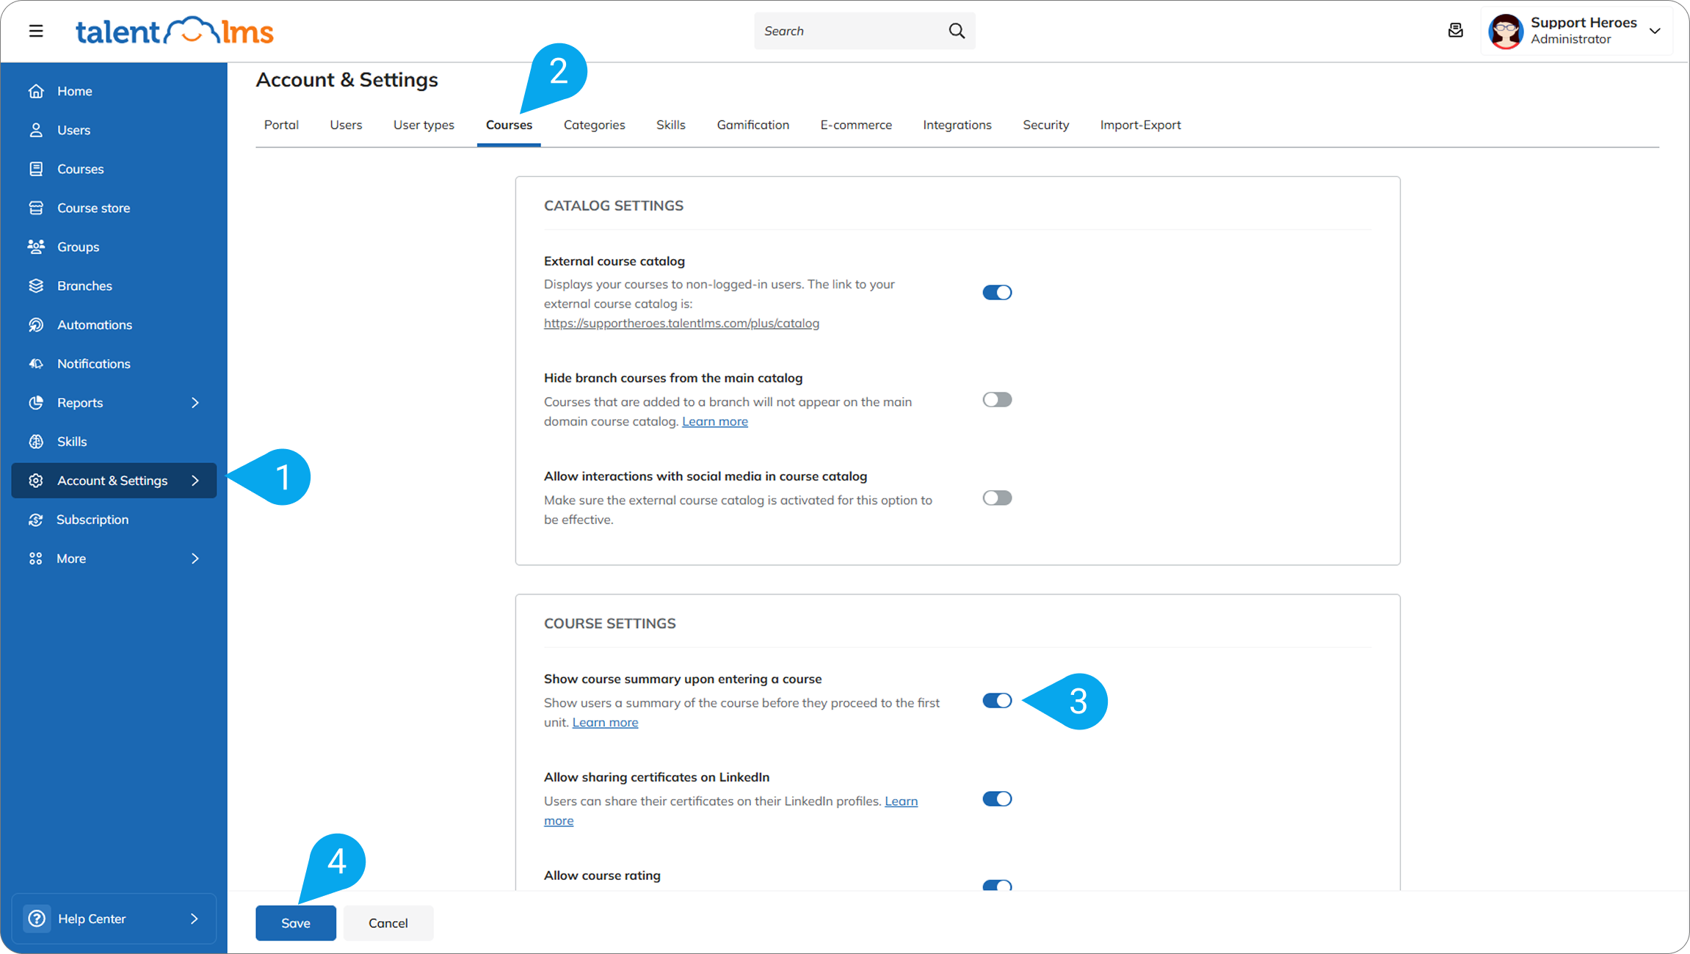Disable External course catalog toggle
1690x954 pixels.
click(997, 292)
